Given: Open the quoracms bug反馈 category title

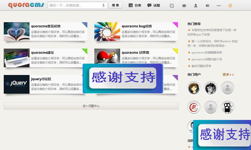Looking at the screenshot, I should click(137, 26).
